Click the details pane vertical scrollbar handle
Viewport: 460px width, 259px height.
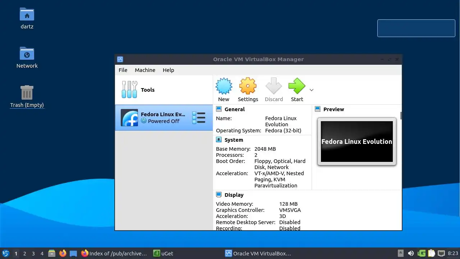(401, 115)
